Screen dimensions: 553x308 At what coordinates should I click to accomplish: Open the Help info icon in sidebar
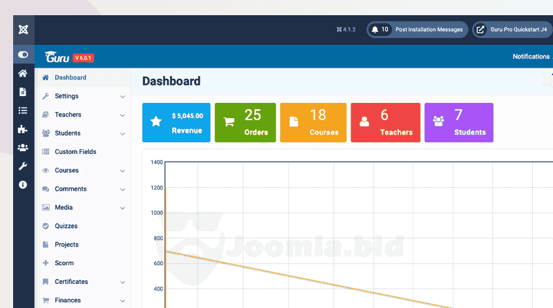pos(24,185)
